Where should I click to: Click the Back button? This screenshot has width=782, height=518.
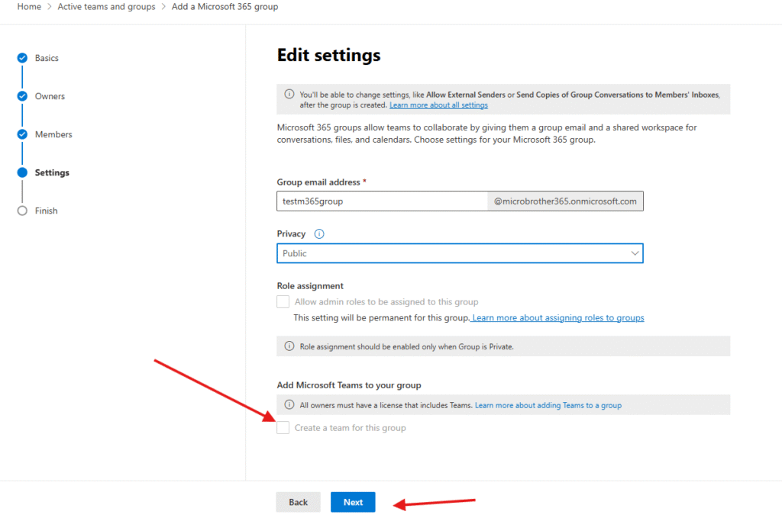(298, 502)
